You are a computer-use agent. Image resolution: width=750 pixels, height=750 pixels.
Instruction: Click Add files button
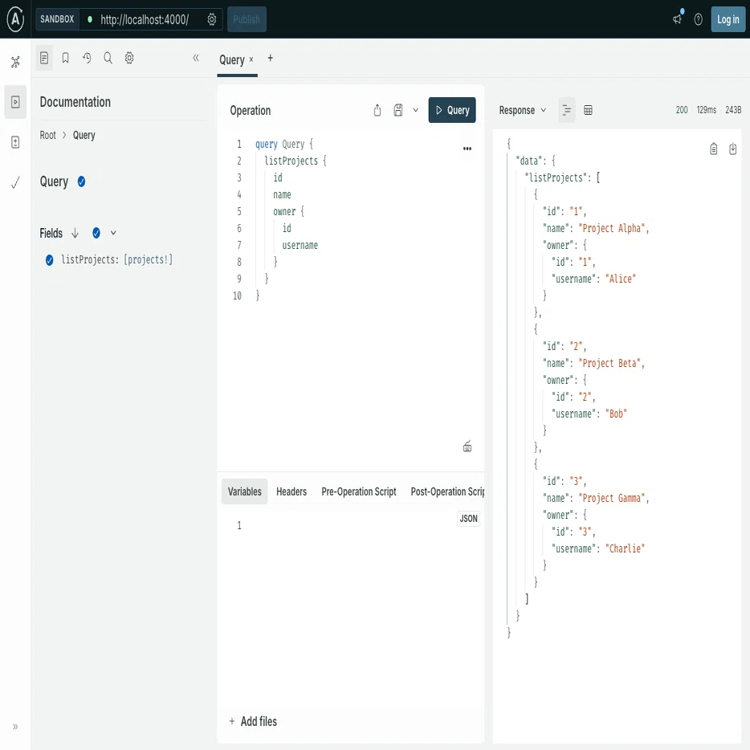tap(253, 721)
